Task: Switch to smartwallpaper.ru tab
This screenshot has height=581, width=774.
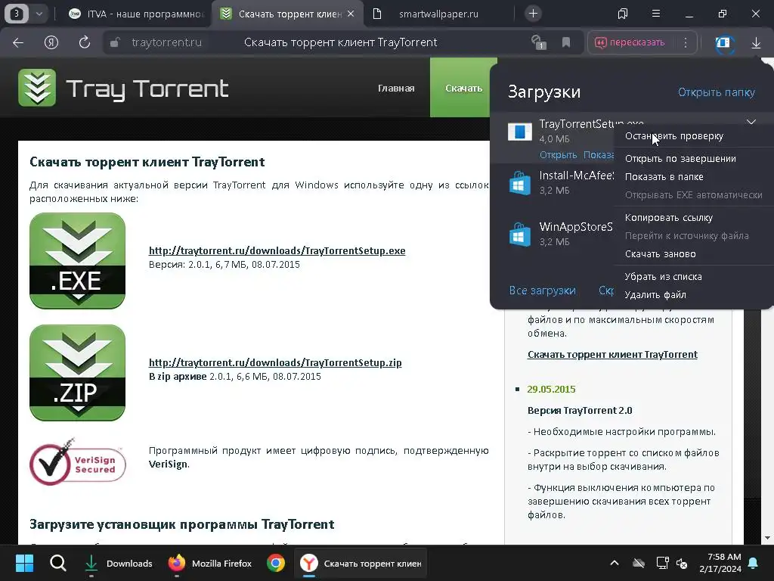Action: click(x=438, y=14)
